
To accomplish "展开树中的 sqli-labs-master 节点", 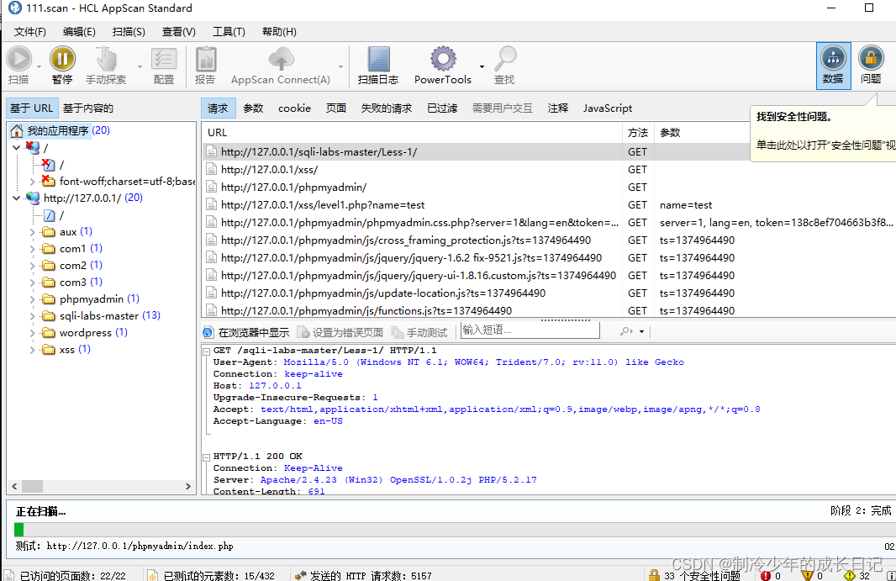I will 32,315.
